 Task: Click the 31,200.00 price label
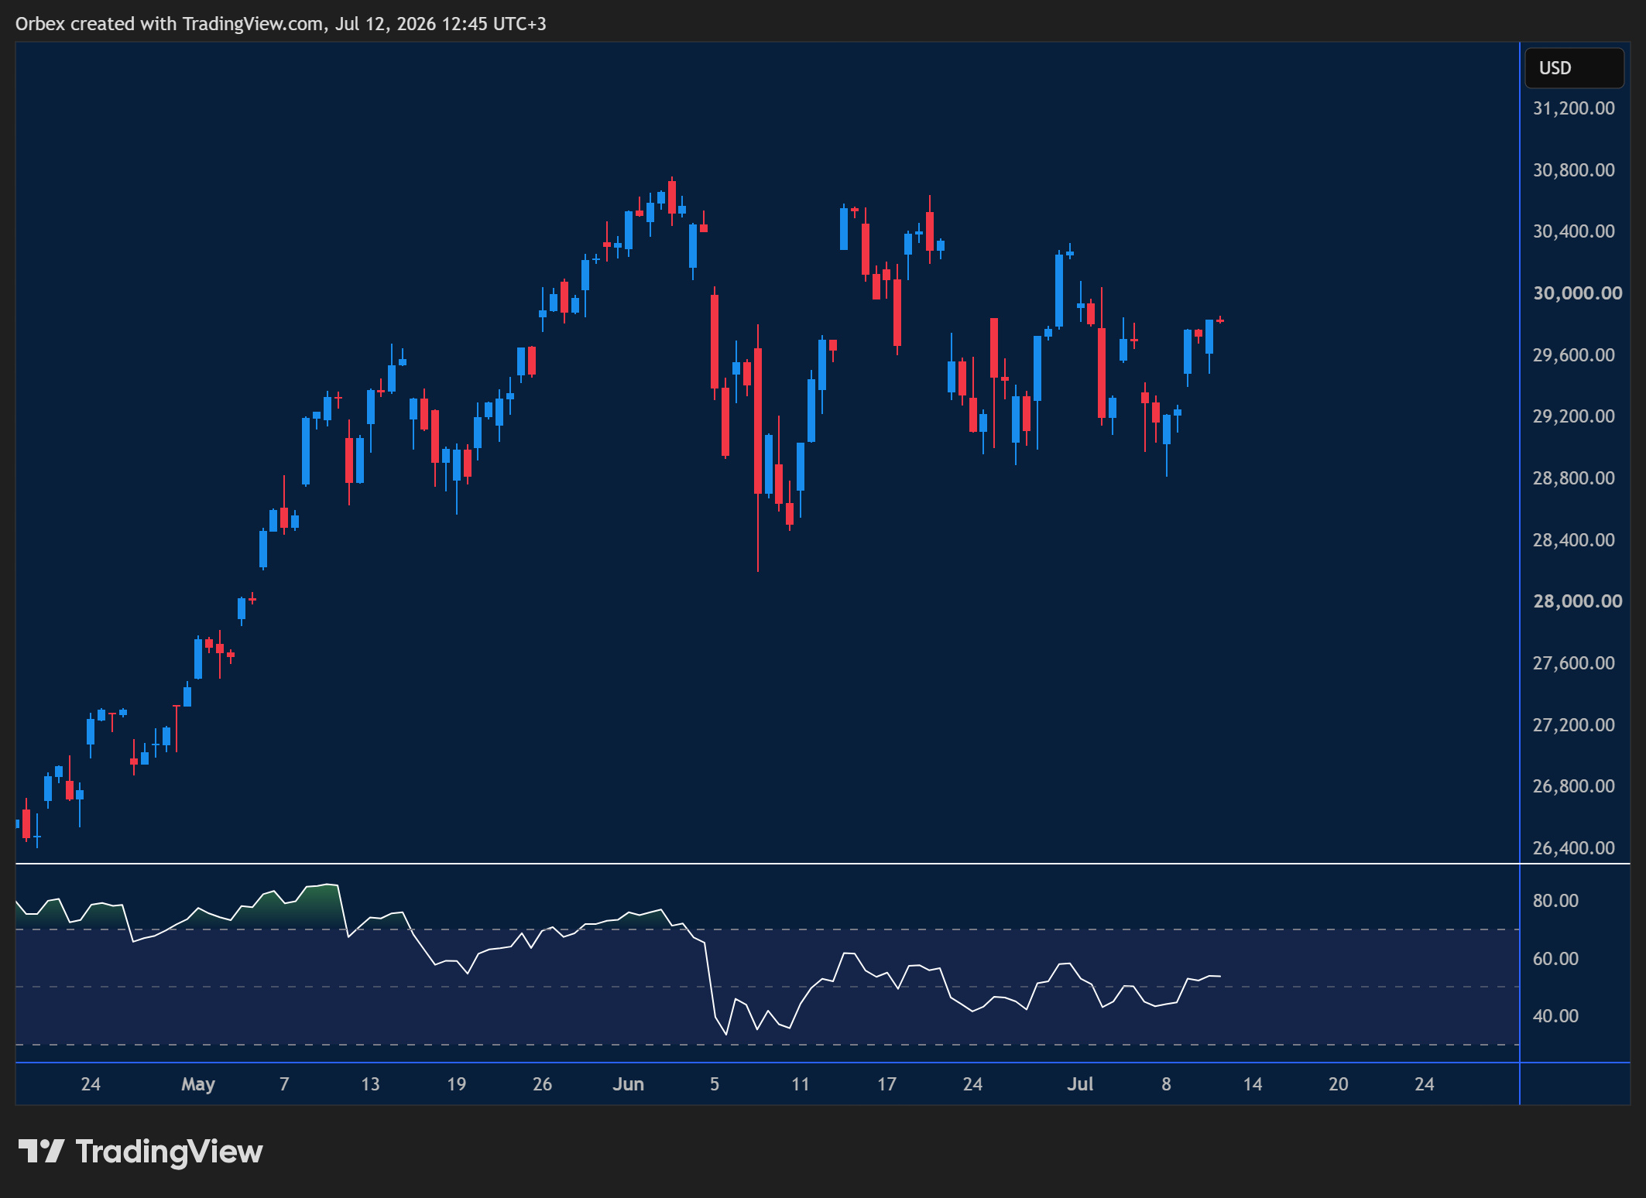(1574, 108)
